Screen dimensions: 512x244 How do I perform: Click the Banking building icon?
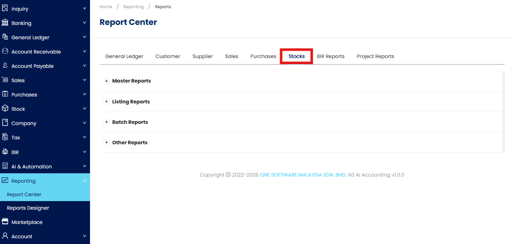5,22
